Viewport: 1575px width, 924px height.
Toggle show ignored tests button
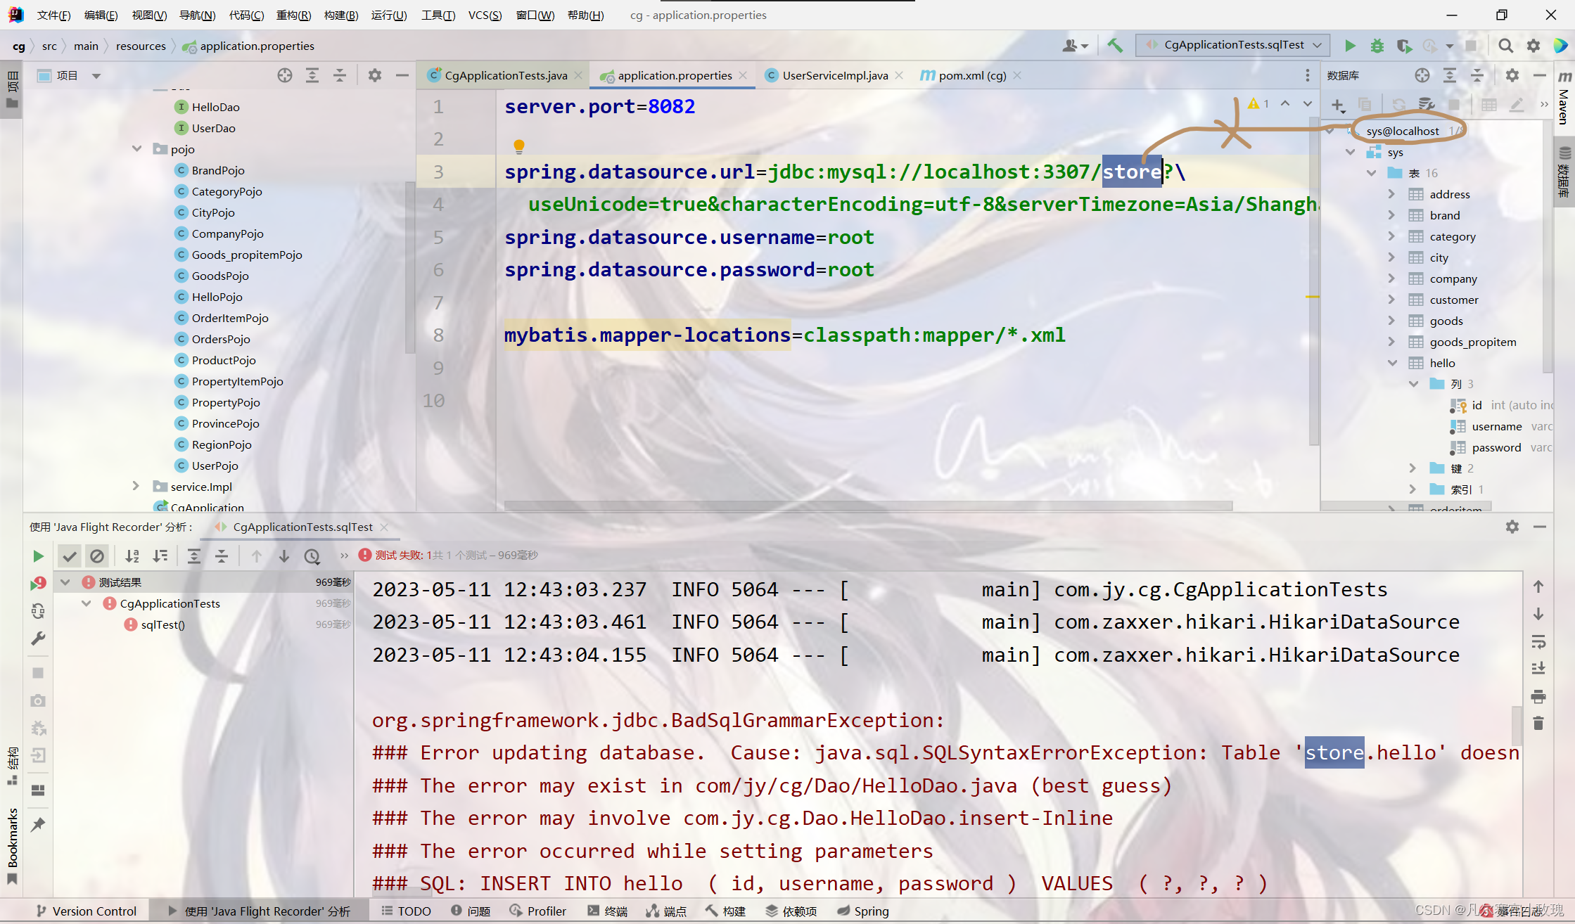click(x=97, y=556)
